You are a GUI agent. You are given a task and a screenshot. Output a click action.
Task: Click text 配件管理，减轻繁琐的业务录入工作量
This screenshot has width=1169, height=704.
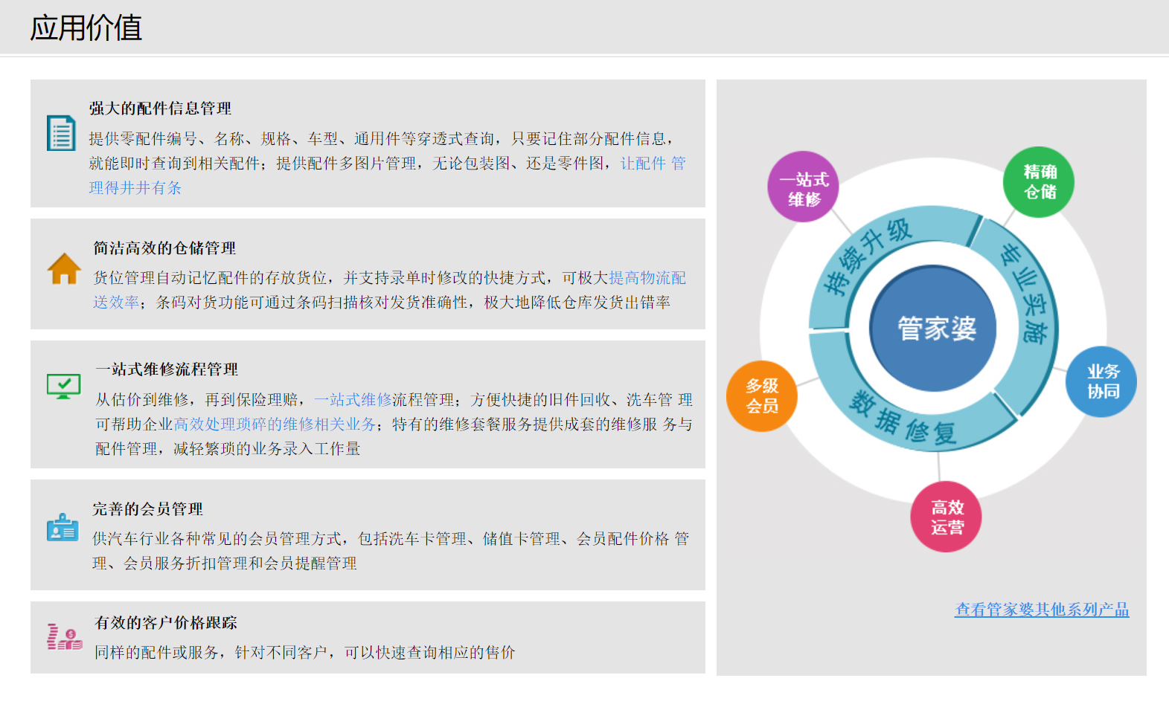click(x=228, y=448)
